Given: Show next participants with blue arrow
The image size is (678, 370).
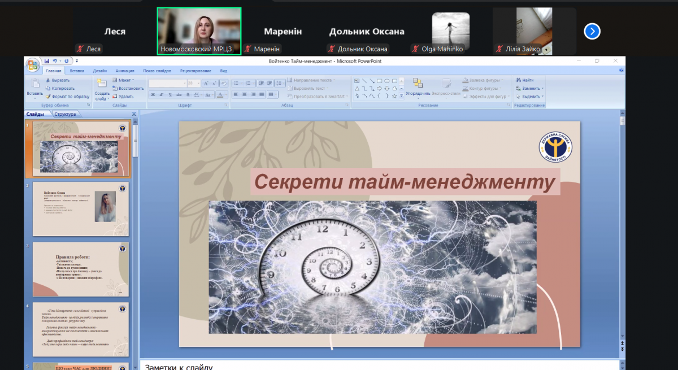Looking at the screenshot, I should [592, 31].
